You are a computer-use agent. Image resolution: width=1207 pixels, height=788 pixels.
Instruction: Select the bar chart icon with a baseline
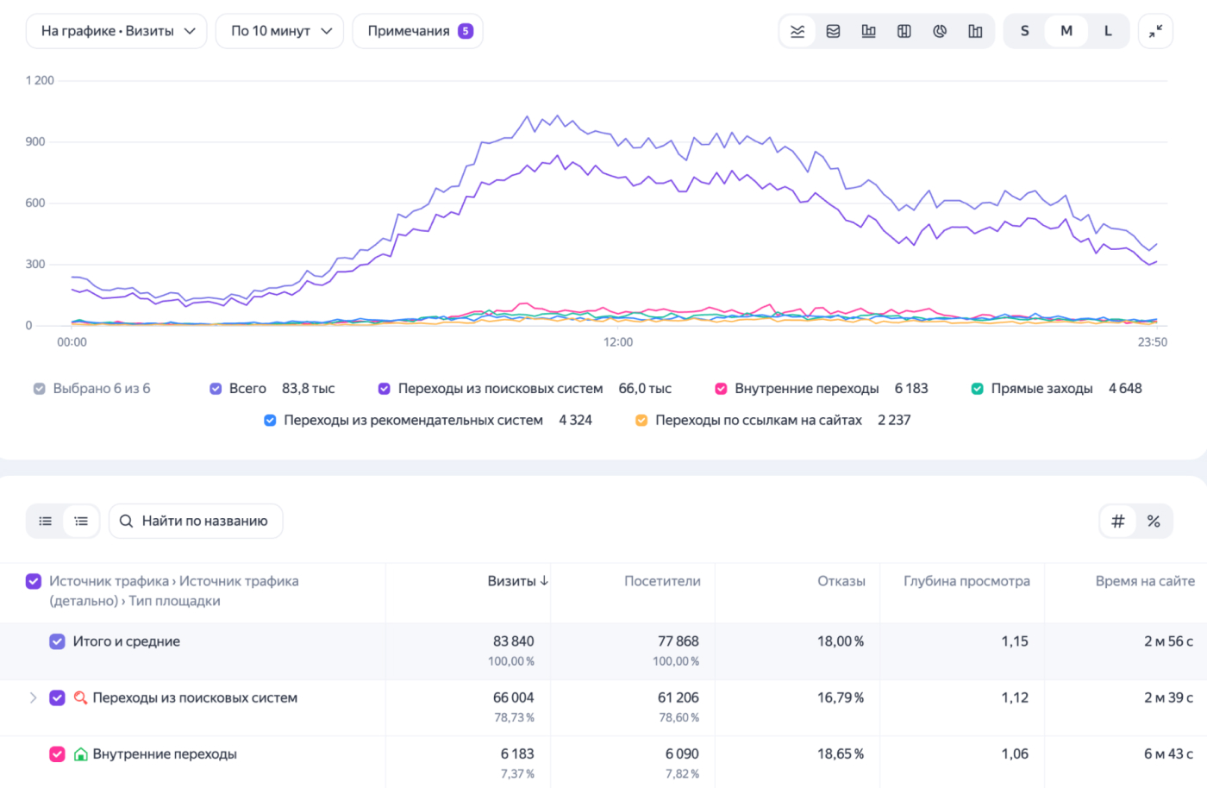[x=868, y=31]
